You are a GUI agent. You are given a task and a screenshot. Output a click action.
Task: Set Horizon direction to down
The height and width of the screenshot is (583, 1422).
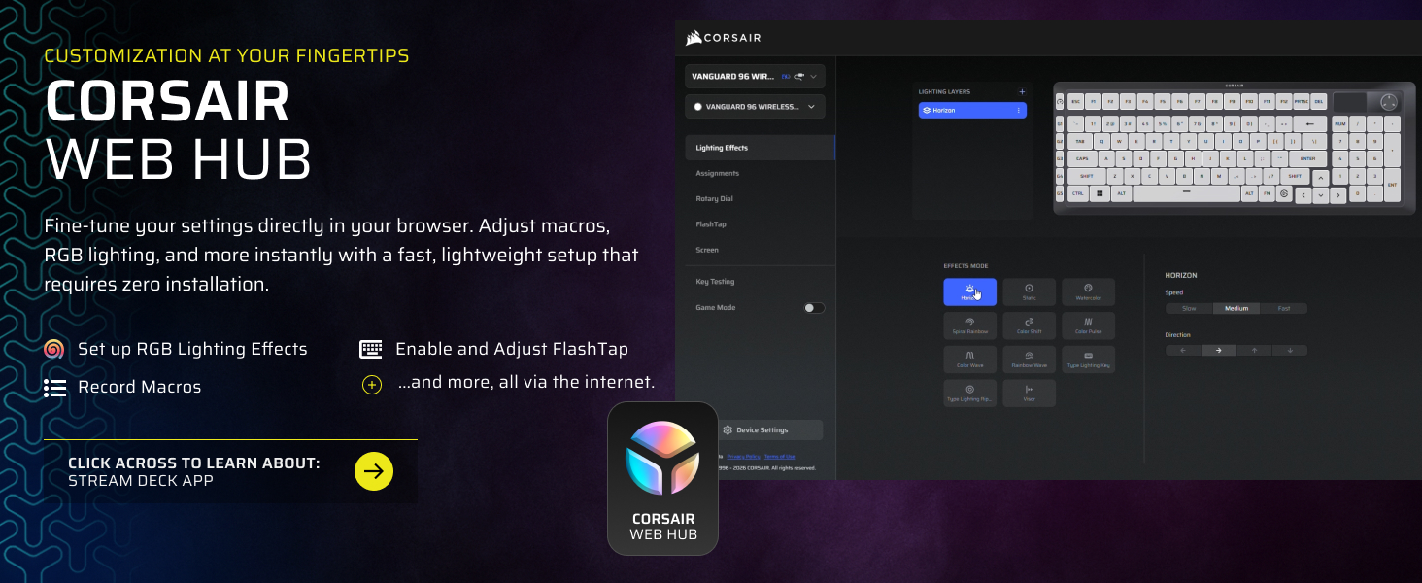pos(1290,350)
